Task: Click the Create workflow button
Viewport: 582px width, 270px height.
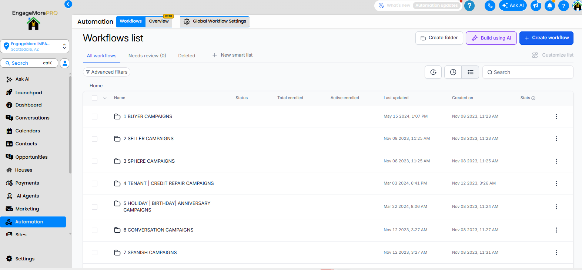Action: tap(546, 38)
